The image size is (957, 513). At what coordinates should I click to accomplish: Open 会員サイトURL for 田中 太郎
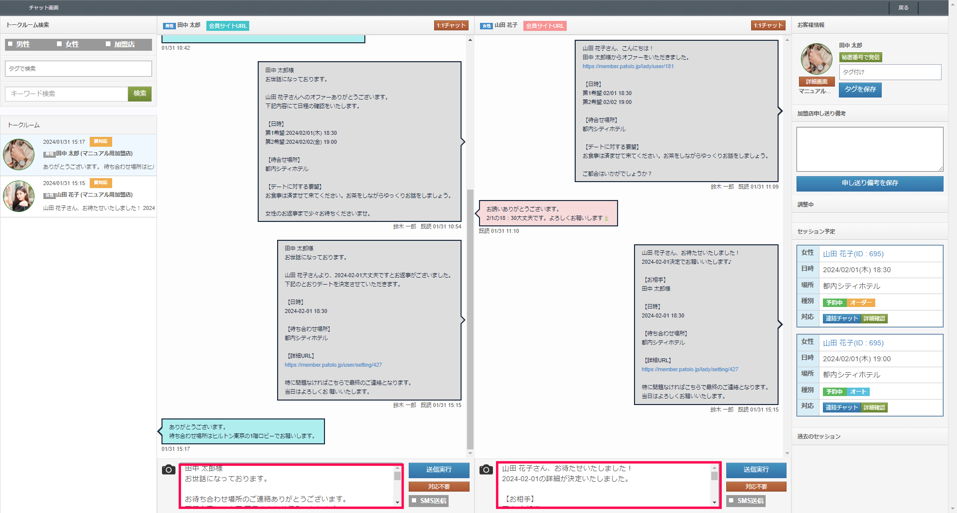tap(227, 26)
